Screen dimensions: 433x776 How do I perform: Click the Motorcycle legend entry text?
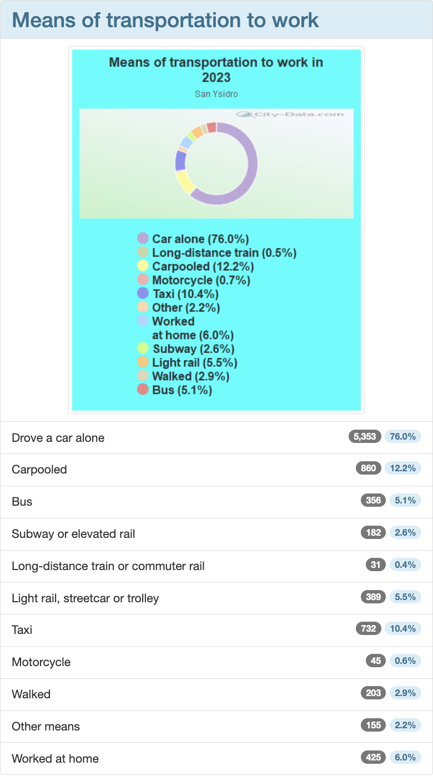[201, 280]
